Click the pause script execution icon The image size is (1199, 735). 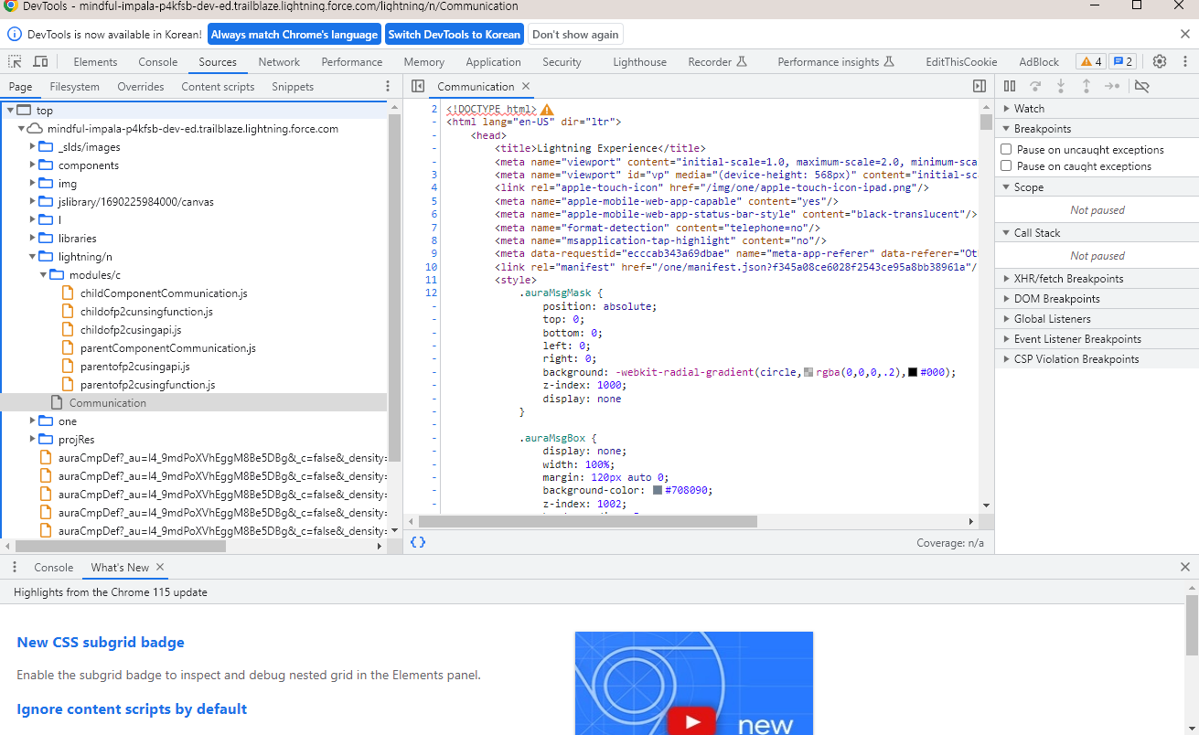[1010, 86]
